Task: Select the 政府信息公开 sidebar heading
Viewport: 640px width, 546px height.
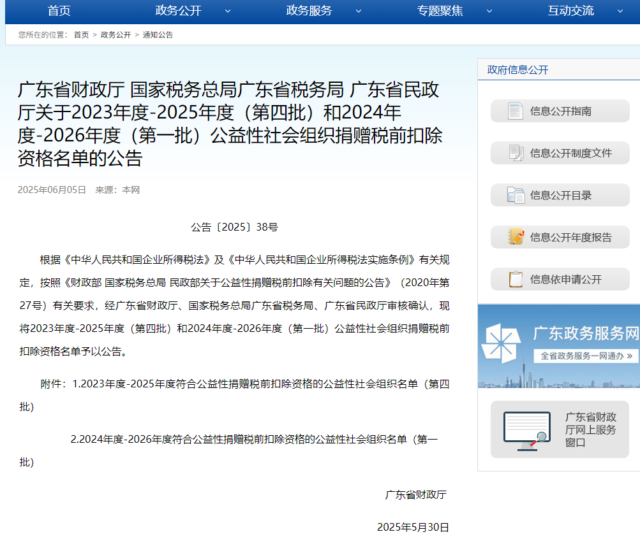Action: 517,70
